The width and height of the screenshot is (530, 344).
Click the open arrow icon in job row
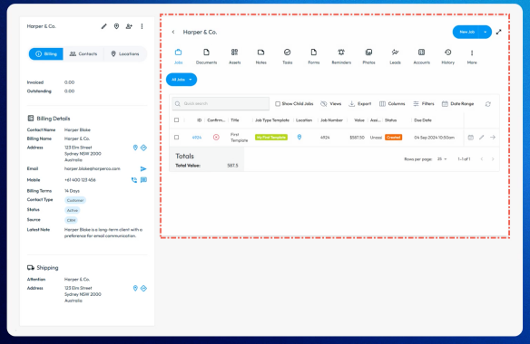493,138
